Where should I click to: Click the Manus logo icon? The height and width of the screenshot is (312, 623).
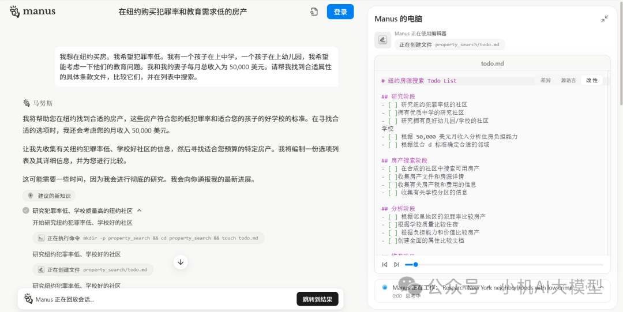pyautogui.click(x=14, y=12)
